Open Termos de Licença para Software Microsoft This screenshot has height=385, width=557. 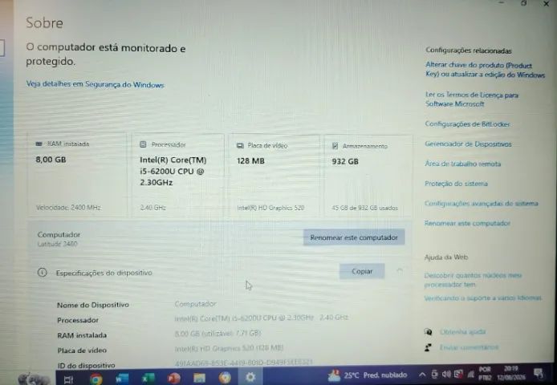[471, 99]
